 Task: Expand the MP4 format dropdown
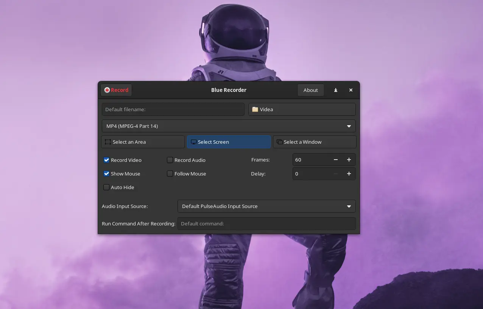(229, 126)
